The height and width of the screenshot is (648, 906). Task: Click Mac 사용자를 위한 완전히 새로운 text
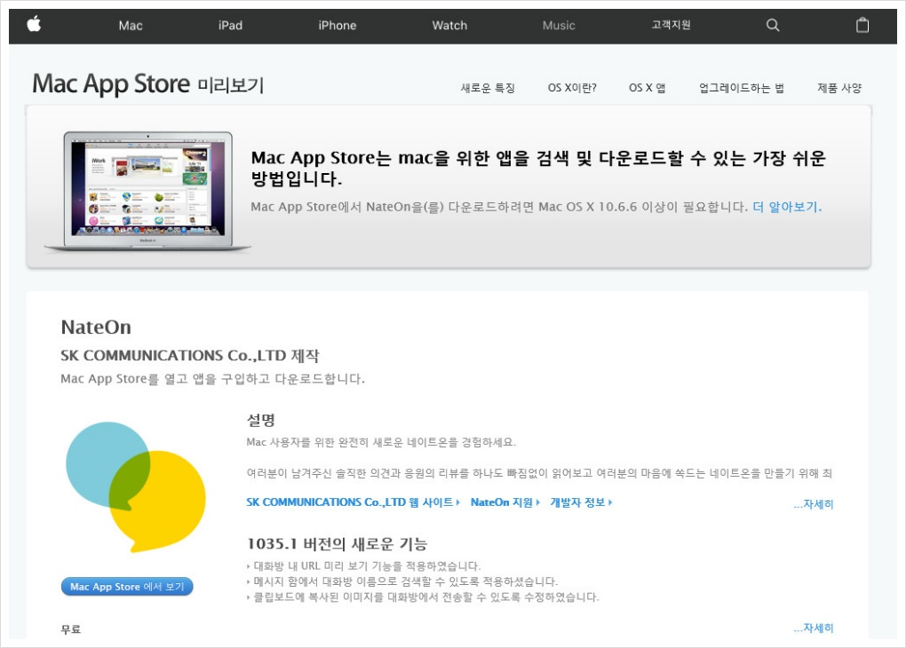click(x=381, y=442)
